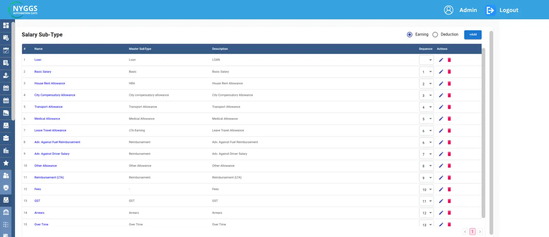Change sequence of City Compensatory Allowance
The height and width of the screenshot is (237, 549).
tap(427, 95)
